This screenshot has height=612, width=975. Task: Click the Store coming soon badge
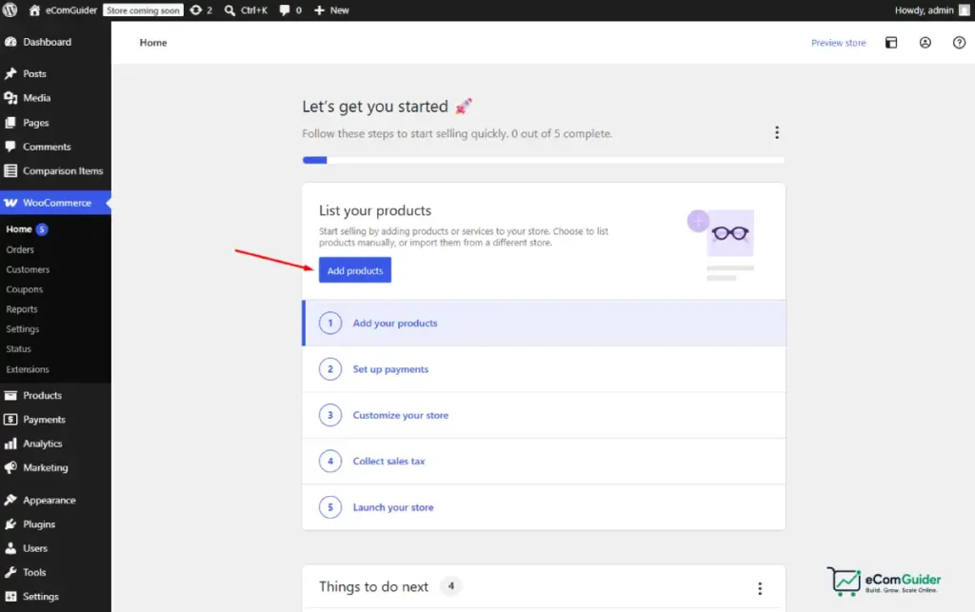click(143, 10)
